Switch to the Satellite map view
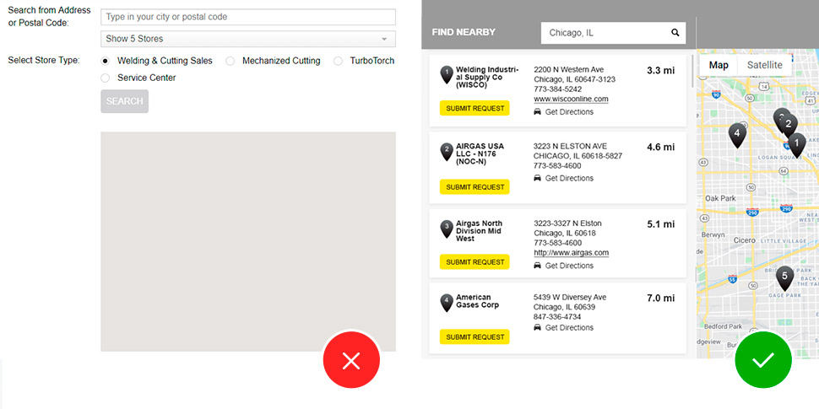This screenshot has width=819, height=409. coord(764,65)
